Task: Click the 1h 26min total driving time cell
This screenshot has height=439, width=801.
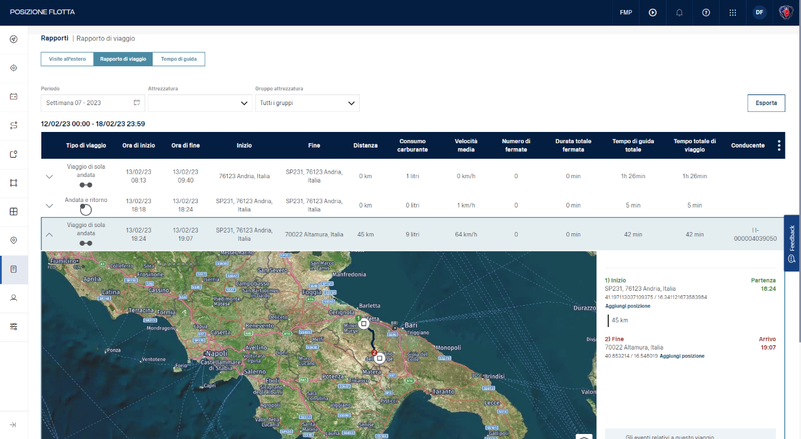Action: click(x=633, y=176)
